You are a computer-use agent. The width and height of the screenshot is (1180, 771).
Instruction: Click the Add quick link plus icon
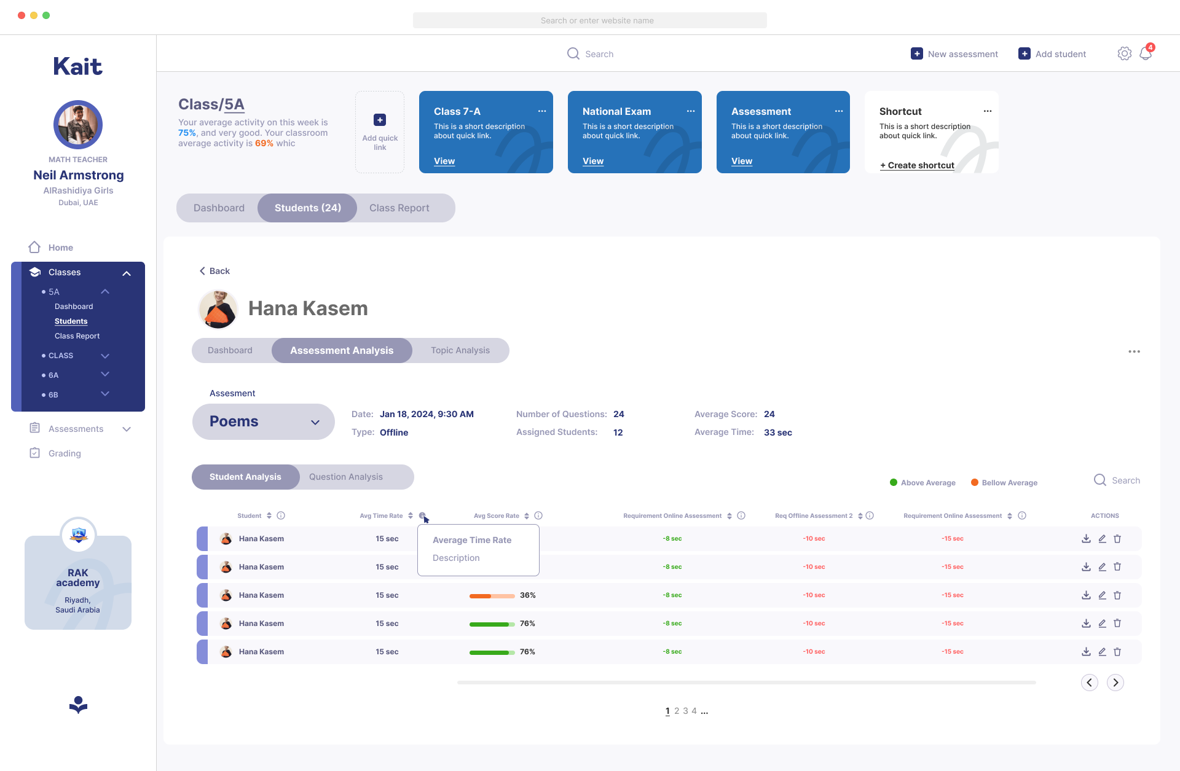[x=380, y=120]
